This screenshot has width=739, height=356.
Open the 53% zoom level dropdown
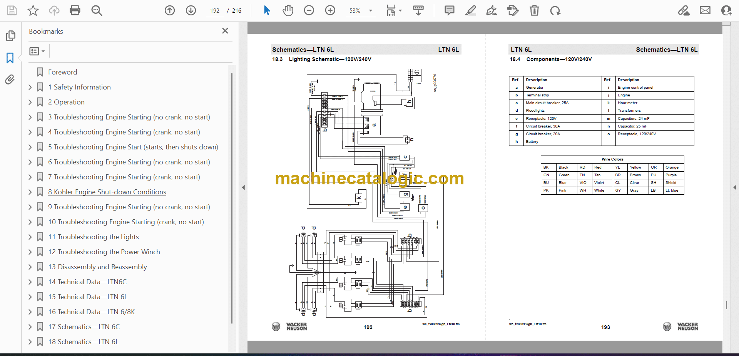pos(371,11)
